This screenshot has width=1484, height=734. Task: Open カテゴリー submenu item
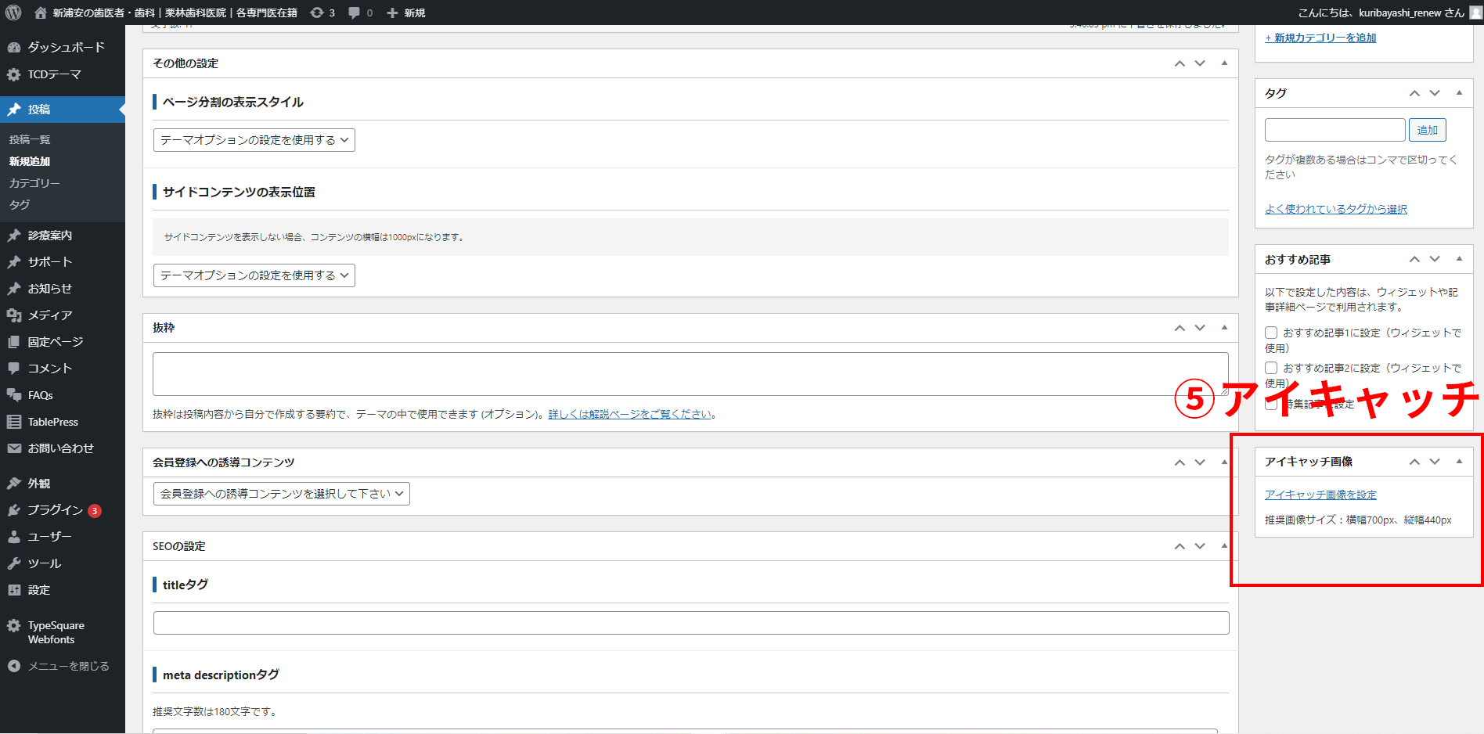[x=34, y=183]
